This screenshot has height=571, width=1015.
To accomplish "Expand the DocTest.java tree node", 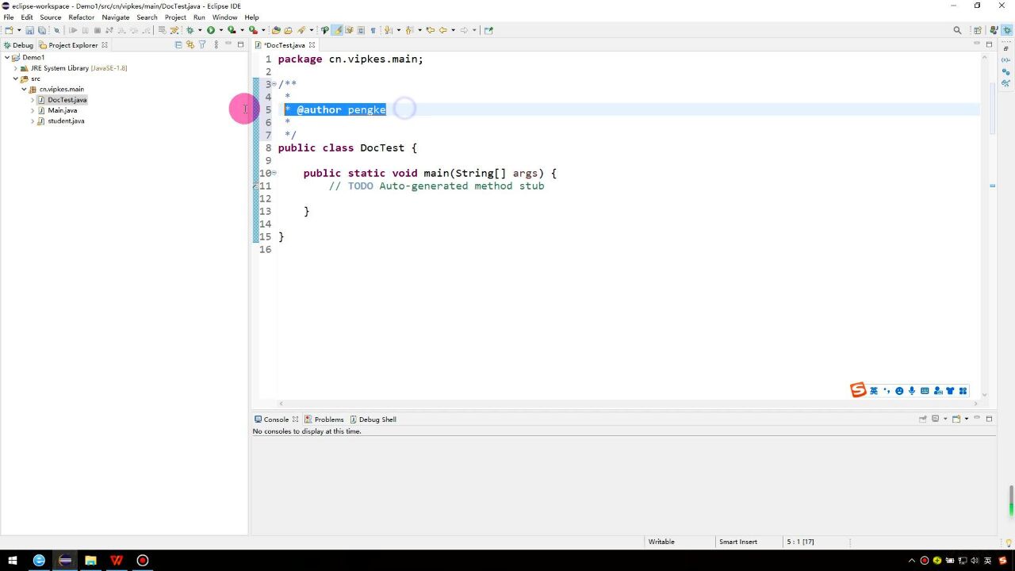I will pos(33,100).
